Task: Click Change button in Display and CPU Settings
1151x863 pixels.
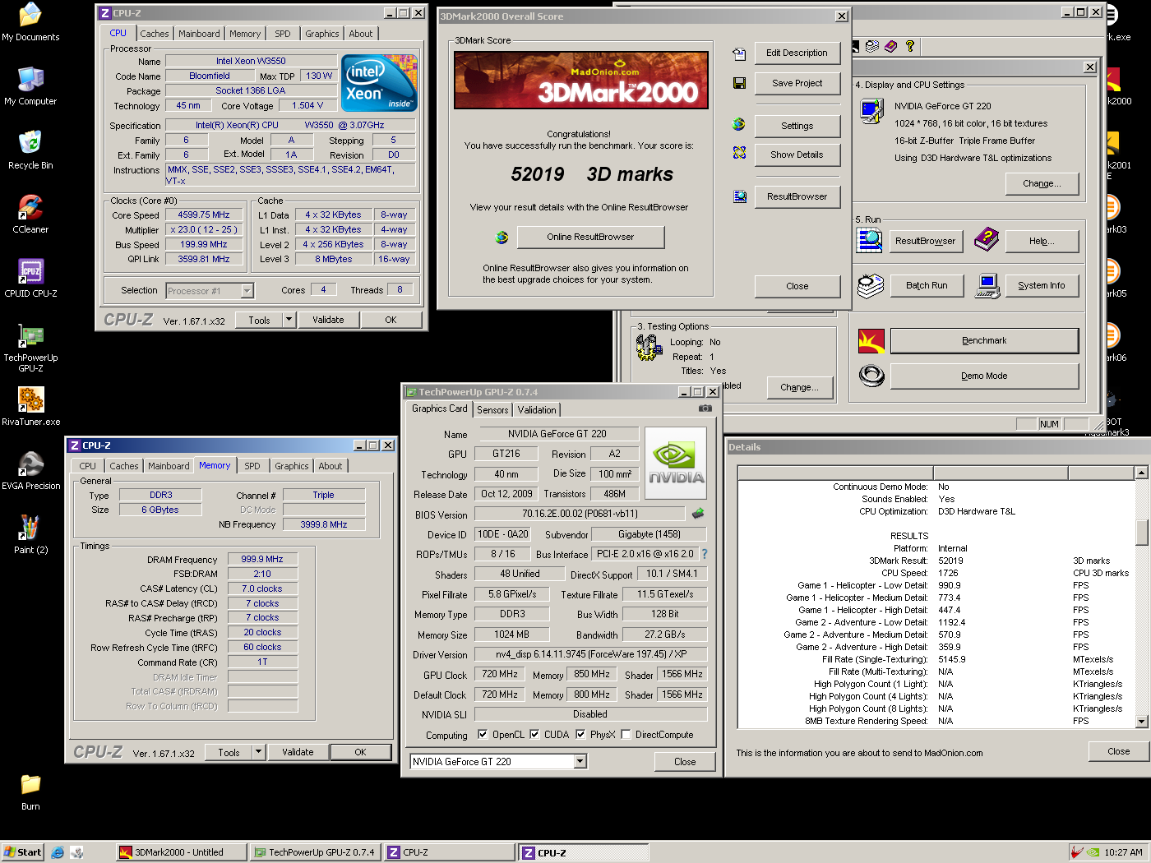Action: point(1042,183)
